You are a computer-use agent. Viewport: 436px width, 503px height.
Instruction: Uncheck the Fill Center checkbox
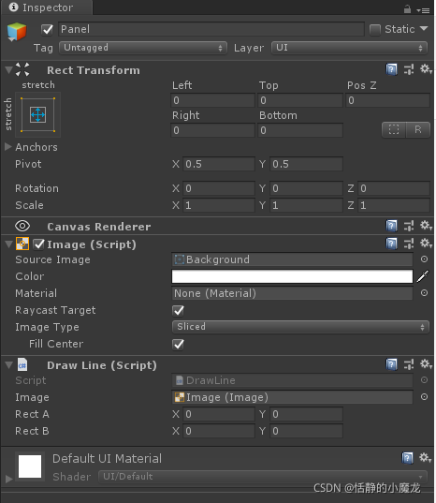tap(178, 344)
